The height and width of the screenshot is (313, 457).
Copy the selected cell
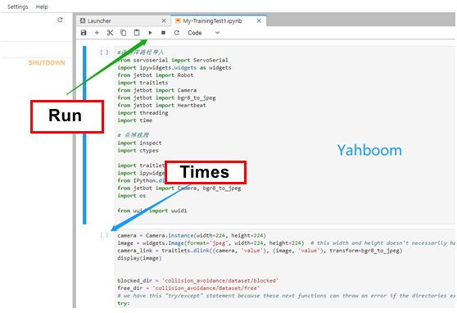click(124, 33)
